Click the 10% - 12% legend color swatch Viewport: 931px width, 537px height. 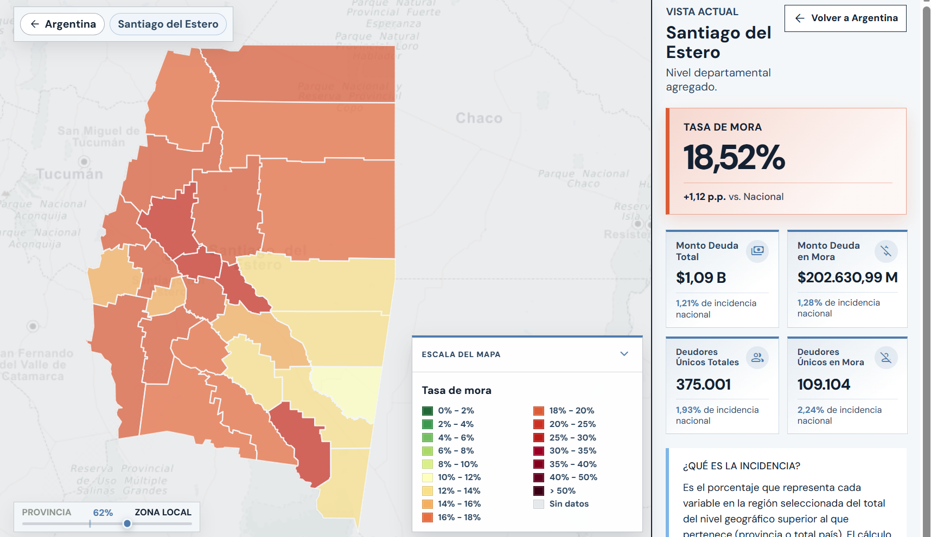pos(428,477)
